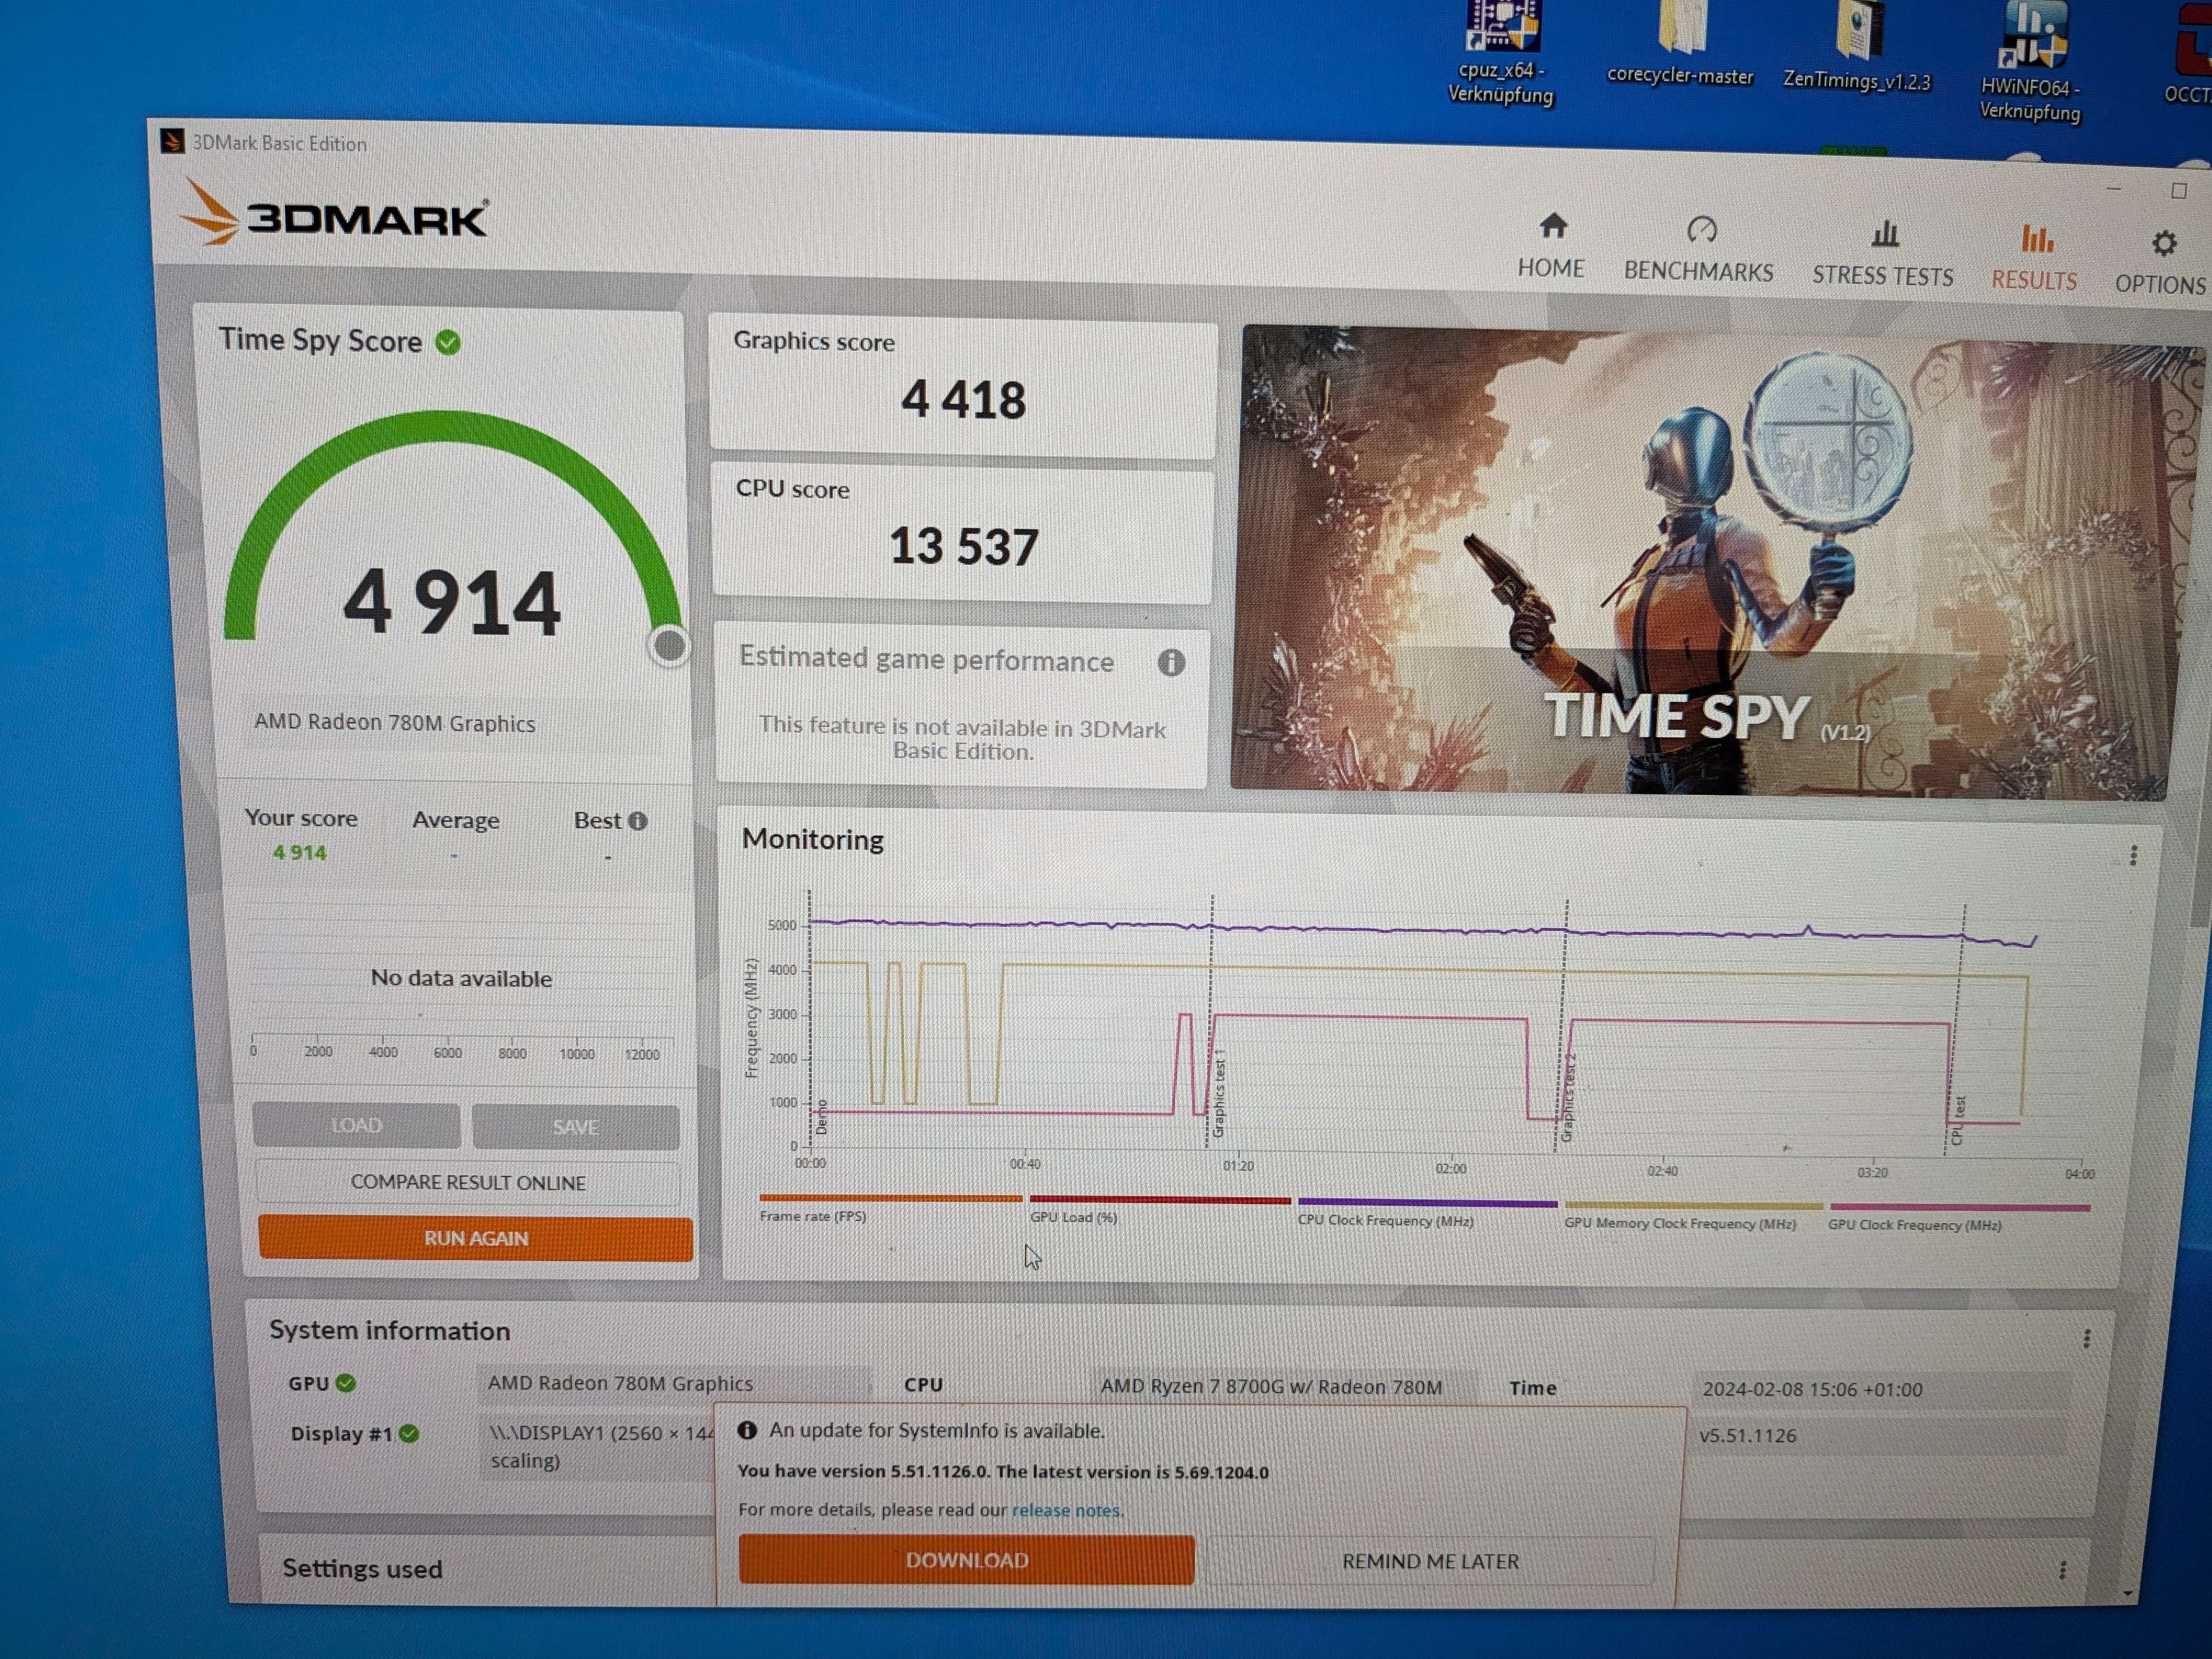
Task: Open the Monitoring panel three-dot menu
Action: 2133,856
